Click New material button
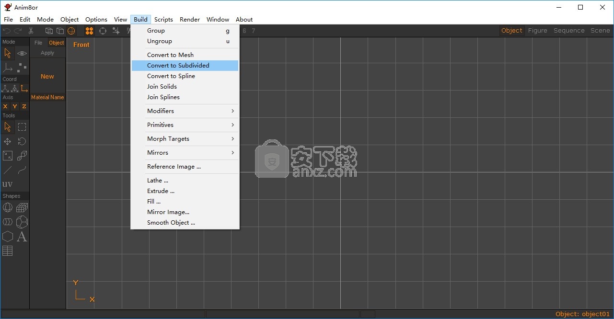The height and width of the screenshot is (319, 614). point(47,76)
